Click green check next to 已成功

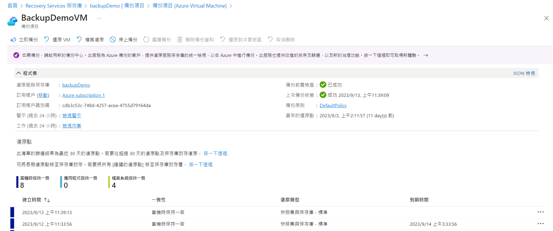pyautogui.click(x=323, y=85)
